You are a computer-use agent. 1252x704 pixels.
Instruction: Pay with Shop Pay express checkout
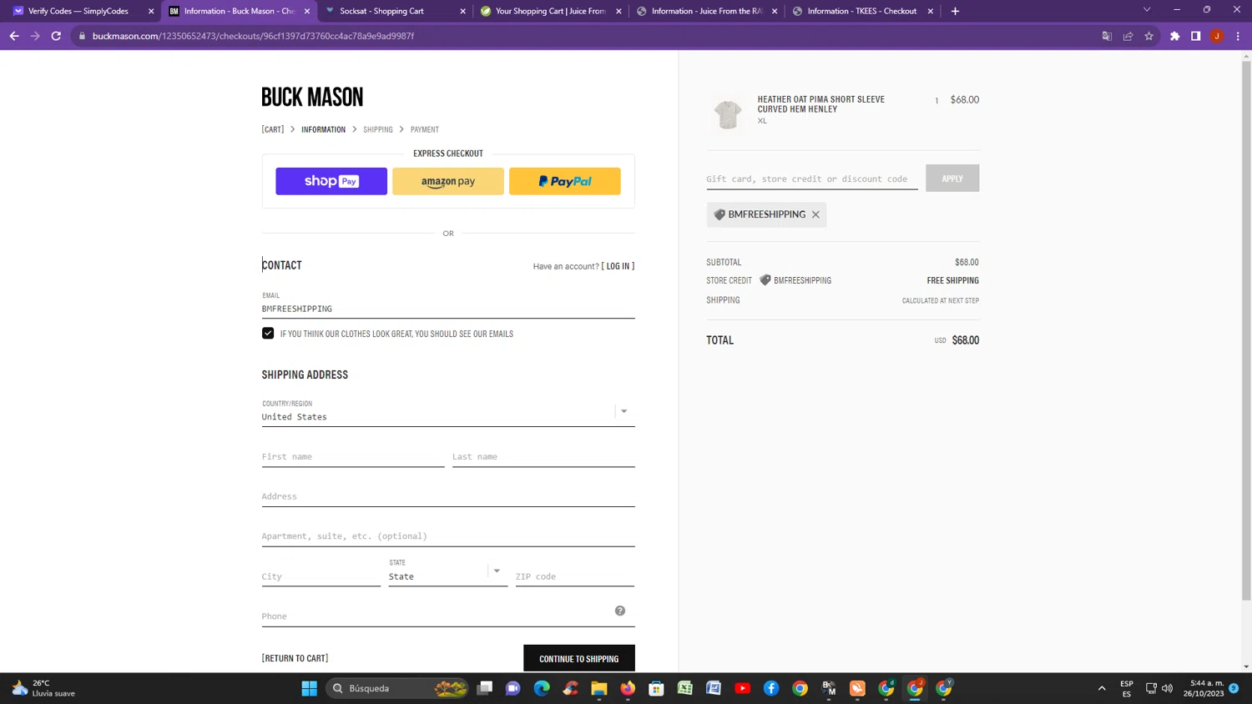tap(331, 181)
